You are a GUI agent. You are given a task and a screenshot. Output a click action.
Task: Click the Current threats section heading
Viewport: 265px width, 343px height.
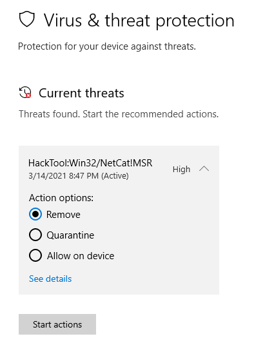[x=81, y=93]
